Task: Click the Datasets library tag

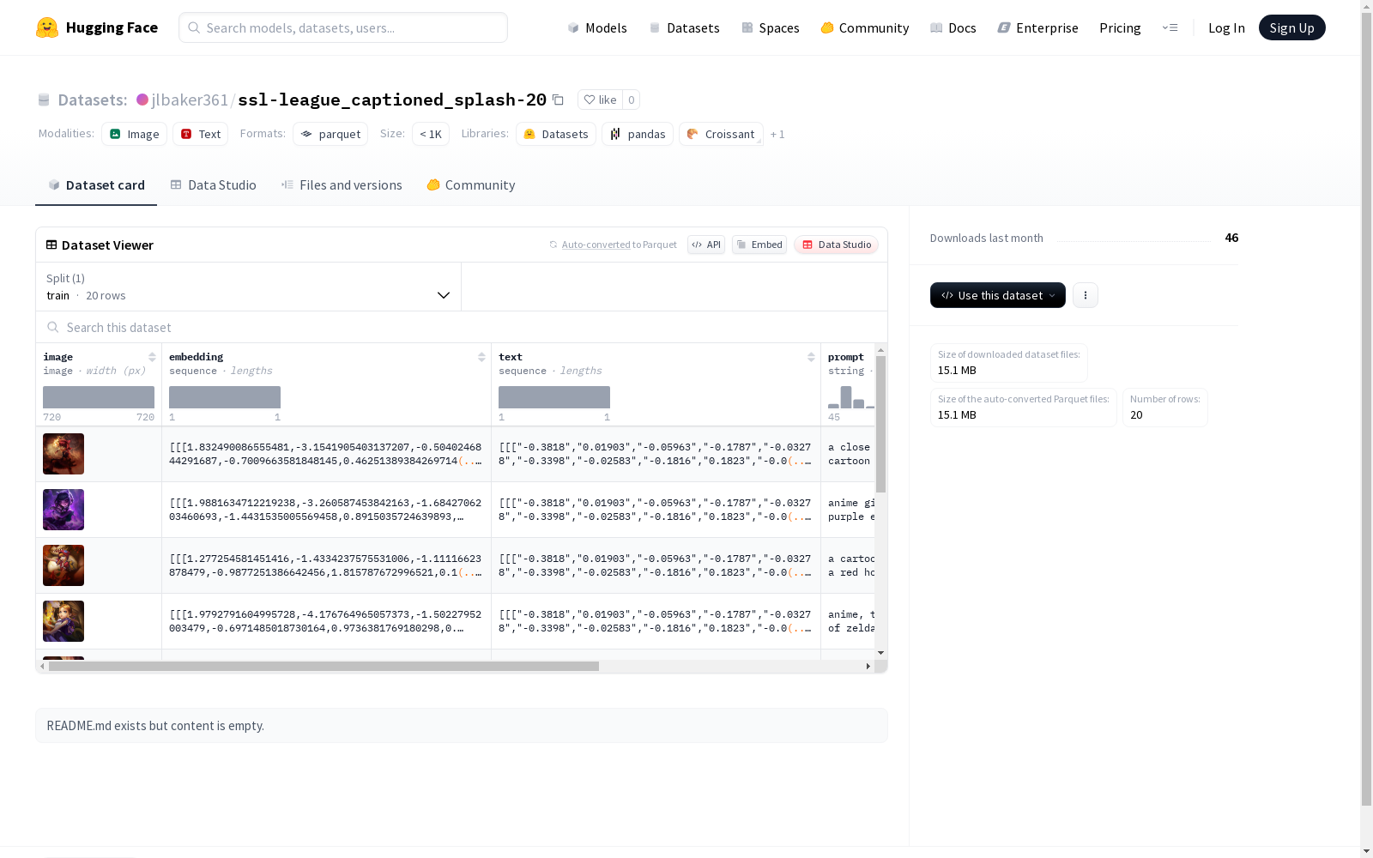Action: click(556, 134)
